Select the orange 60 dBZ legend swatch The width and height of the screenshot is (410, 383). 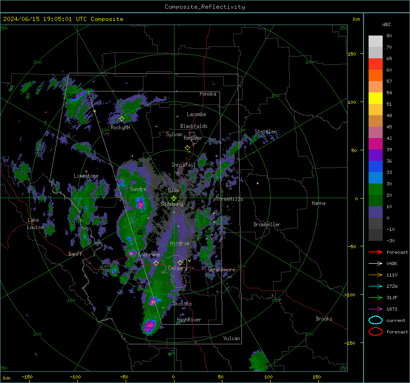point(375,76)
